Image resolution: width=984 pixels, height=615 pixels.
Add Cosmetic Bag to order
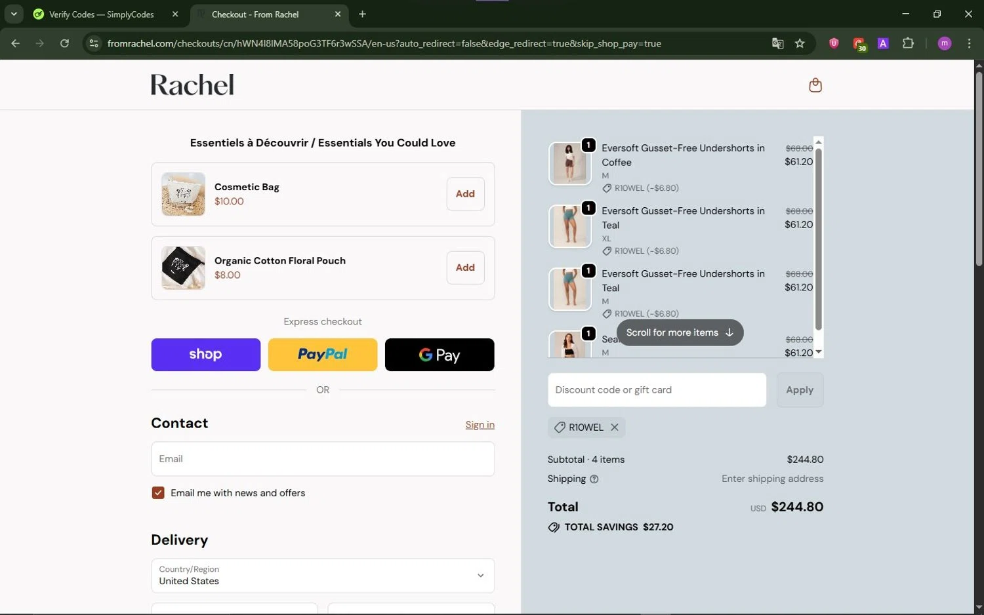tap(465, 194)
